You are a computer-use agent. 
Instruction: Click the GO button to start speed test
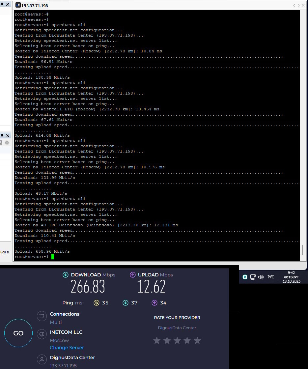coord(18,333)
